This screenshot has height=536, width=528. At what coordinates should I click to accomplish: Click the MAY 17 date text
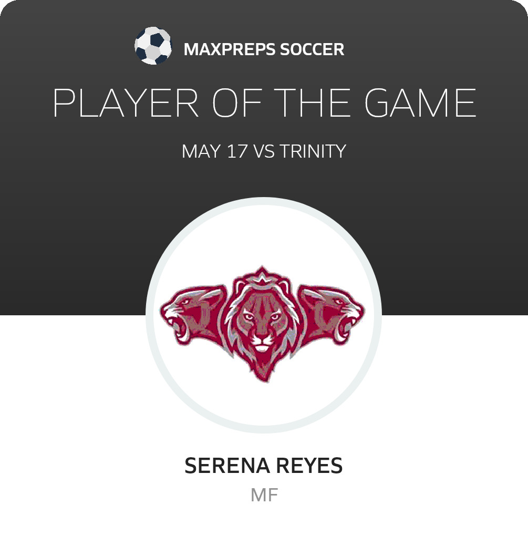(215, 151)
